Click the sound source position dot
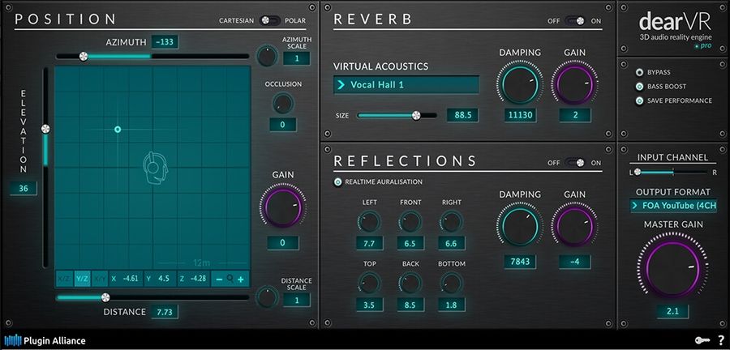The width and height of the screenshot is (730, 350). [x=118, y=129]
